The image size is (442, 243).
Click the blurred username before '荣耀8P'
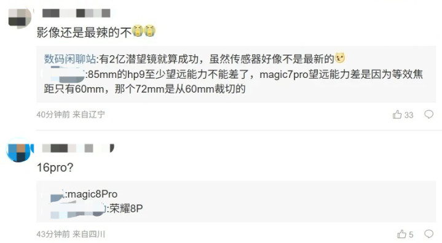click(78, 210)
